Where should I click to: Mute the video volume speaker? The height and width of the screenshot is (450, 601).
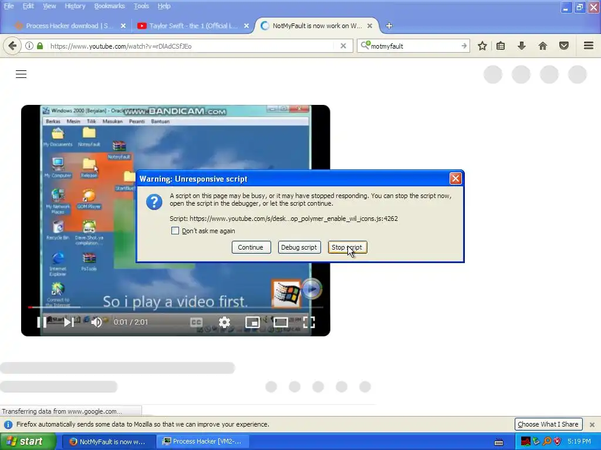[97, 322]
